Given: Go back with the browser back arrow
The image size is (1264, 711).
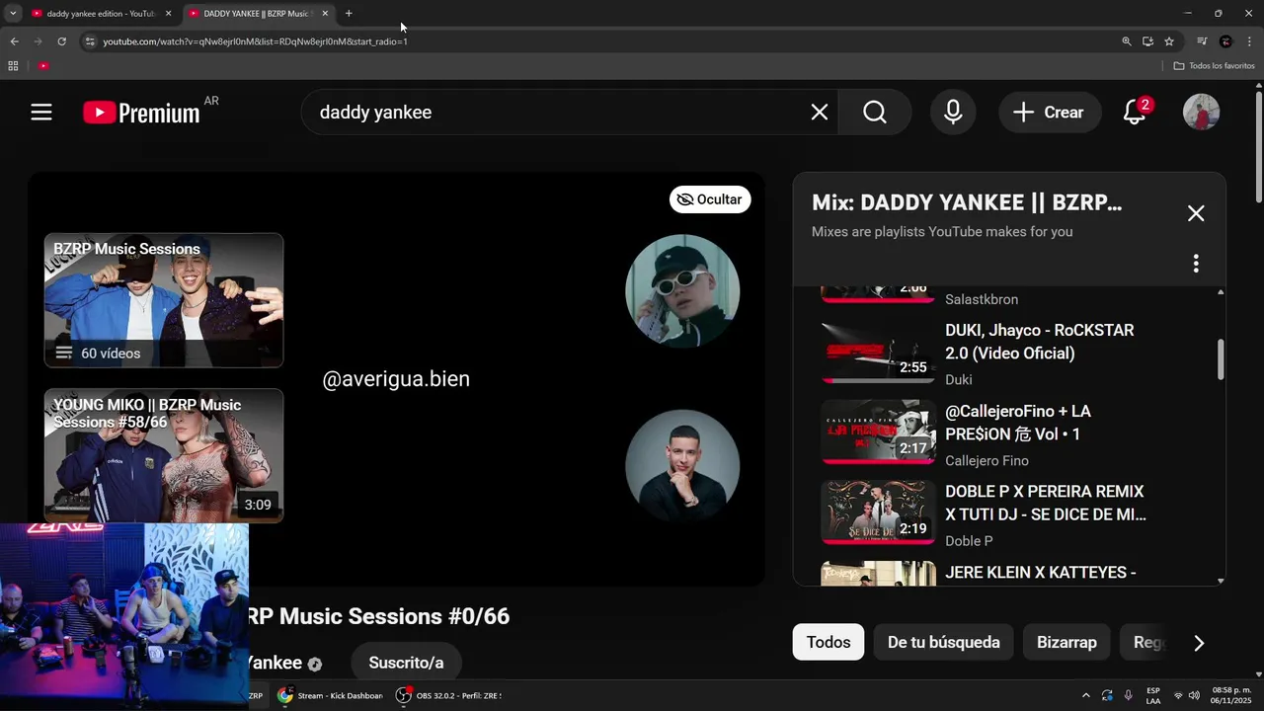Looking at the screenshot, I should (14, 41).
